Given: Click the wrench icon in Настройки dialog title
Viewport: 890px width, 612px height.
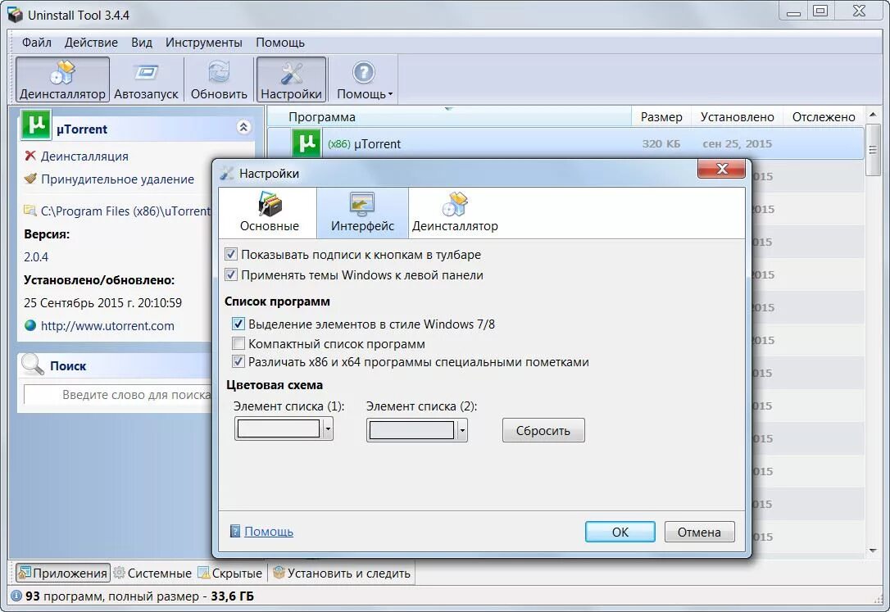Looking at the screenshot, I should [x=227, y=173].
